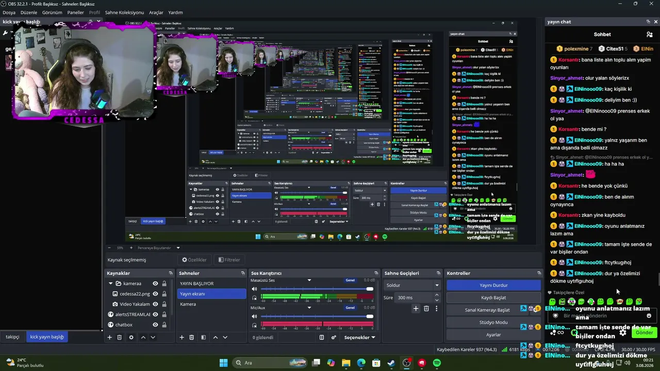Screen dimensions: 660x371
Task: Open the Soldur transition dropdown
Action: coord(412,285)
